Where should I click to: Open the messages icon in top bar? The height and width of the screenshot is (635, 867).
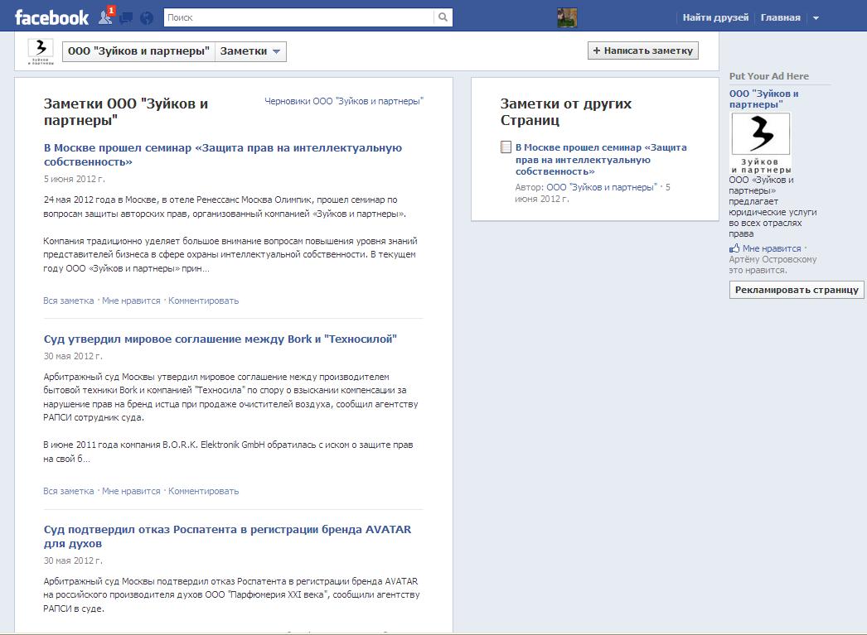126,18
